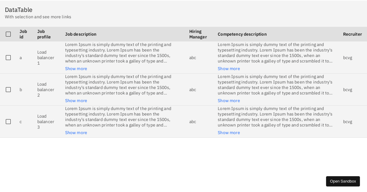367x192 pixels.
Task: Expand row a's competency description via Show more
Action: (x=229, y=69)
